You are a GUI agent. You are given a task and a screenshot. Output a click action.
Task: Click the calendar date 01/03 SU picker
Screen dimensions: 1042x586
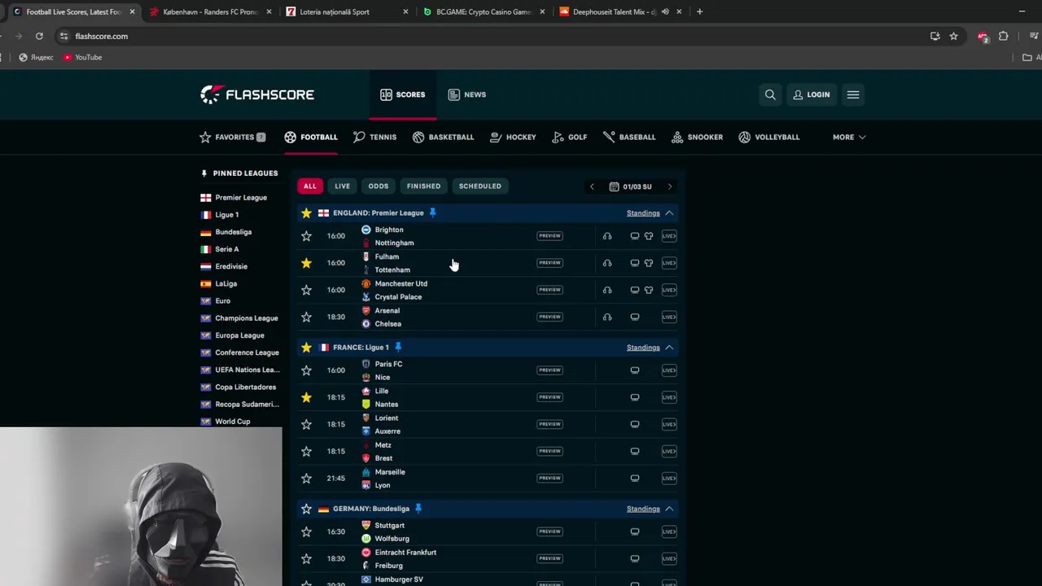coord(631,186)
